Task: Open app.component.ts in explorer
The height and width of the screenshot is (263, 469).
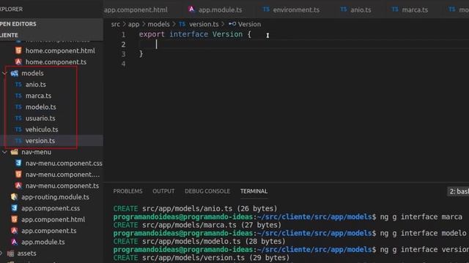Action: pyautogui.click(x=49, y=231)
